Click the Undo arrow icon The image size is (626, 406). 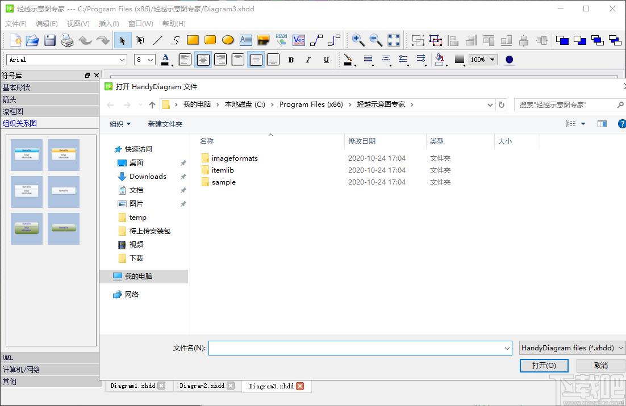(x=85, y=40)
